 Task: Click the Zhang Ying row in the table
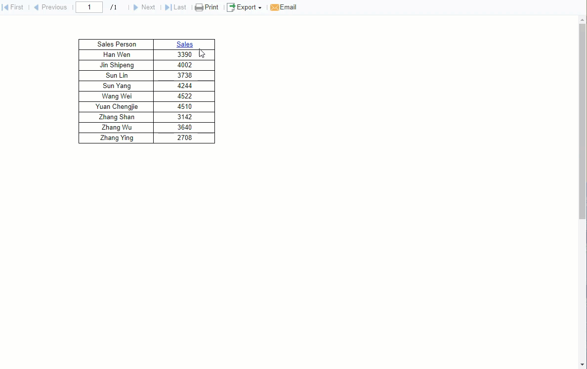pos(117,138)
